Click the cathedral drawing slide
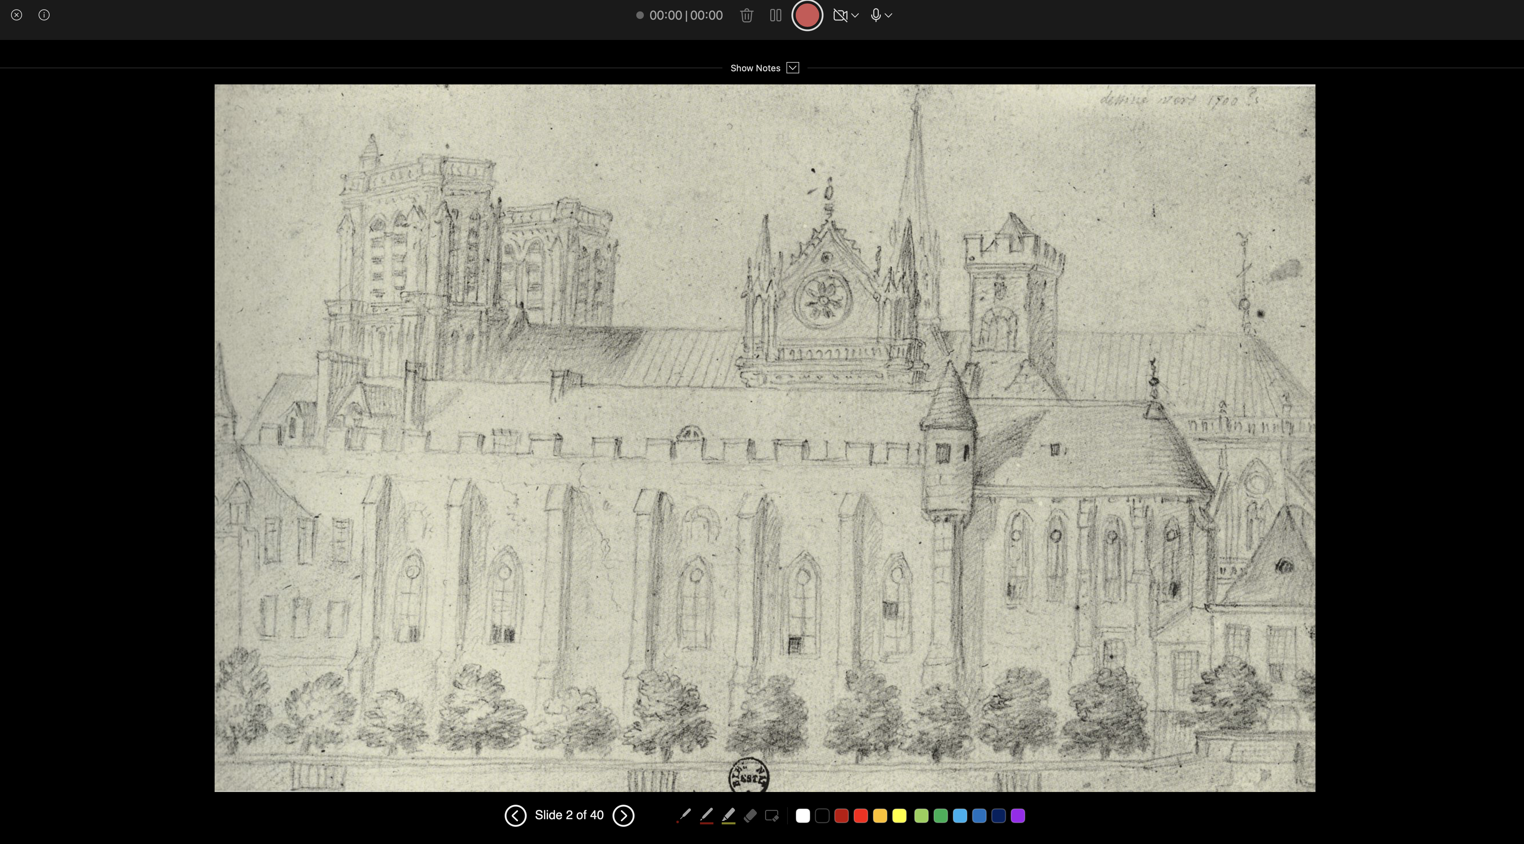1524x844 pixels. 764,438
